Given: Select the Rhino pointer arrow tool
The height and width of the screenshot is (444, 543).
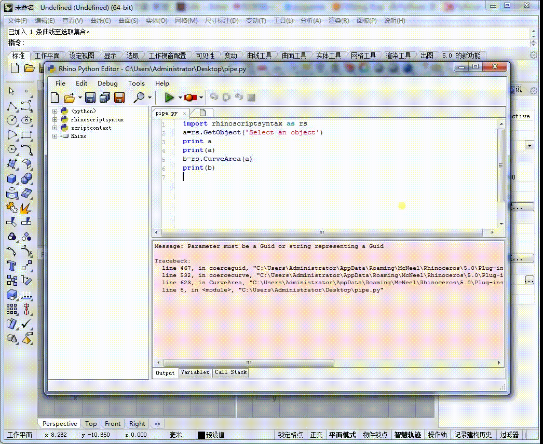Looking at the screenshot, I should coord(12,91).
